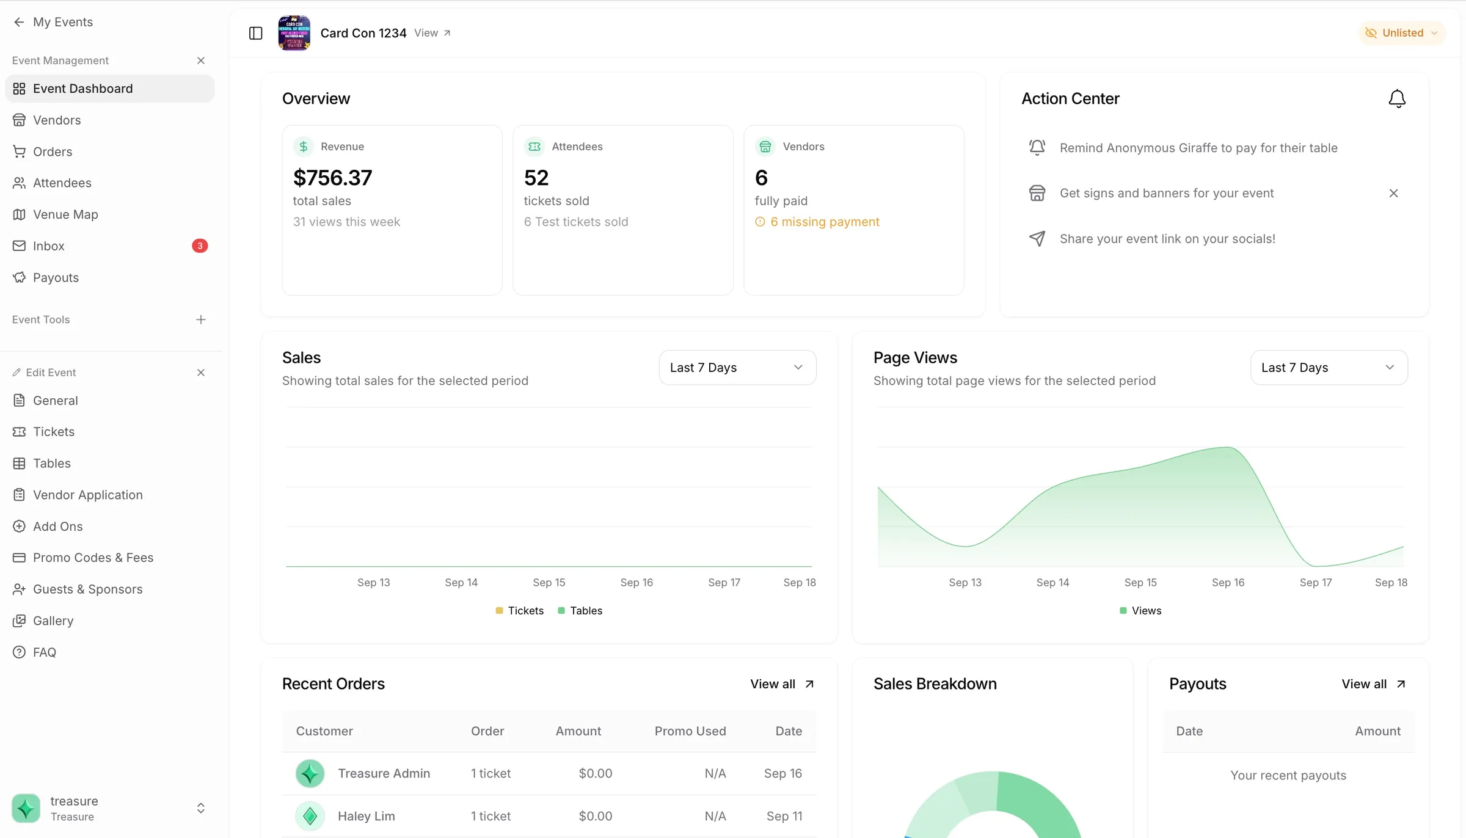Screen dimensions: 1466x838
Task: Click the Attendees ticket icon in Overview
Action: coord(534,147)
